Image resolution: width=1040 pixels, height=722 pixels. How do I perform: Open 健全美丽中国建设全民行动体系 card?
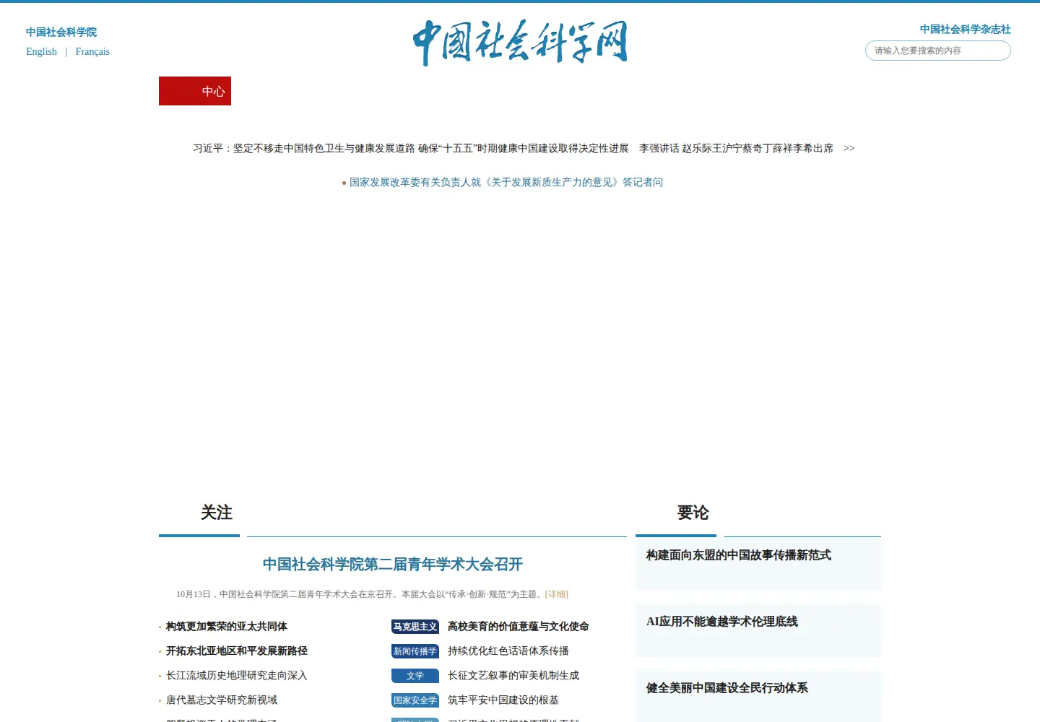click(758, 696)
